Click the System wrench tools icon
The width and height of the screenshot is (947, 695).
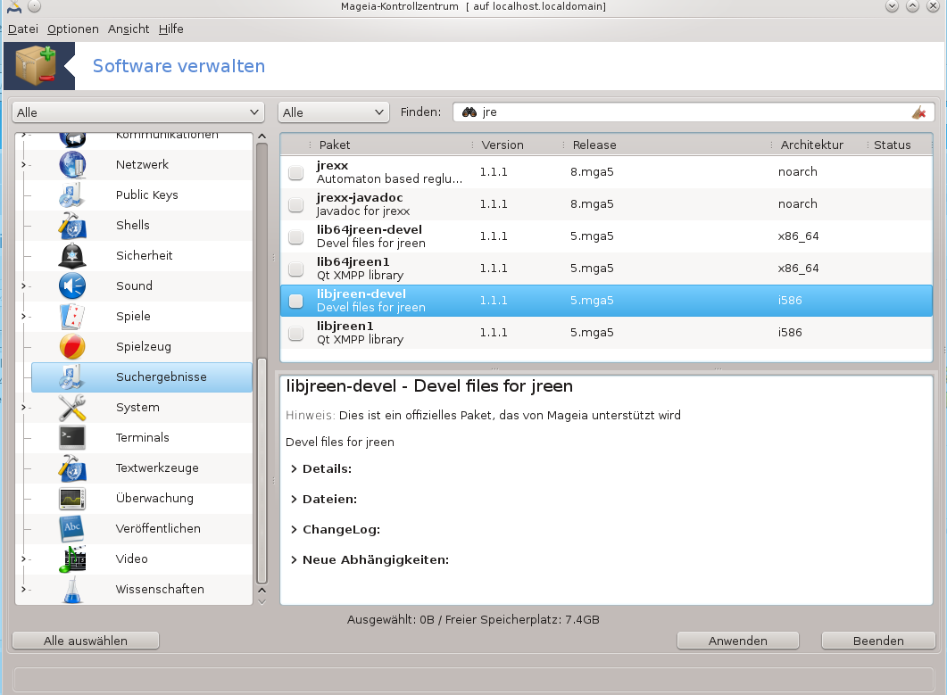[x=72, y=408]
